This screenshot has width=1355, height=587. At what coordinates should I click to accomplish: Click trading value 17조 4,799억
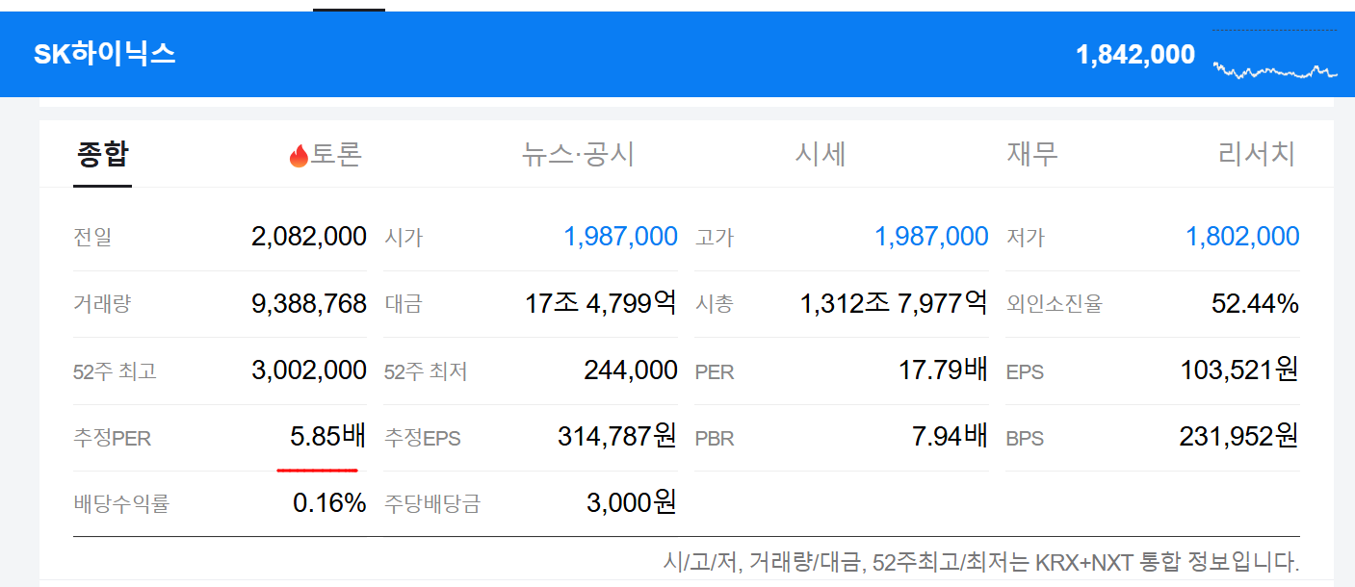click(x=601, y=304)
